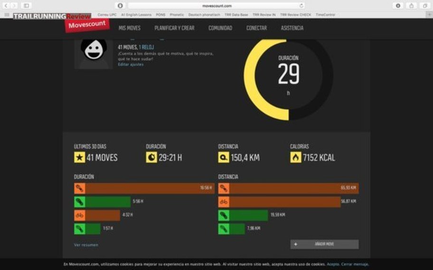Open the TimeControl bookmark
This screenshot has height=270, width=433.
pyautogui.click(x=325, y=15)
